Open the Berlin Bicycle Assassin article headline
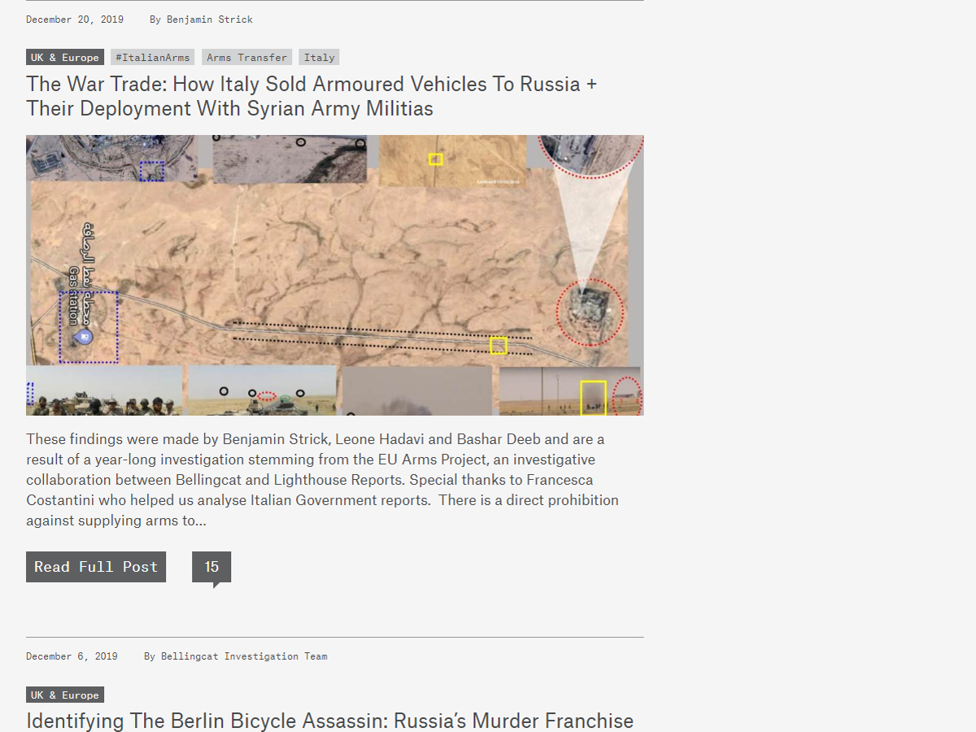Viewport: 976px width, 732px height. [x=329, y=721]
